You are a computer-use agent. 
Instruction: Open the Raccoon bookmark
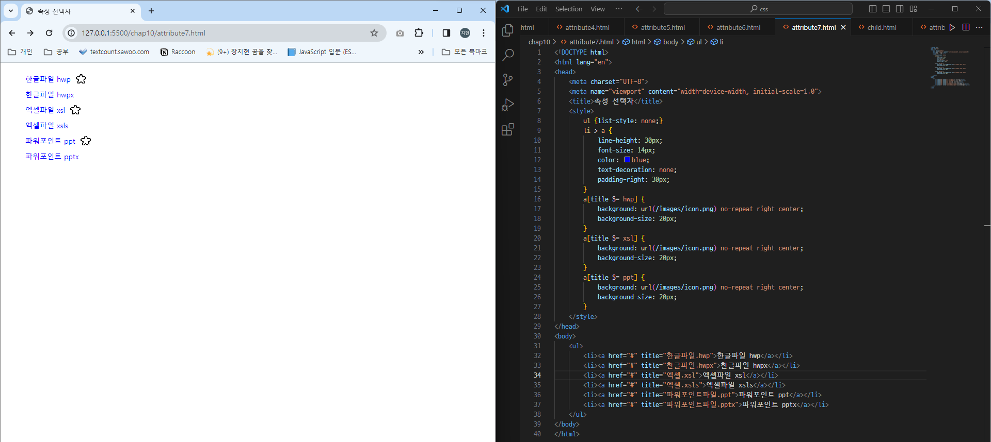coord(178,52)
